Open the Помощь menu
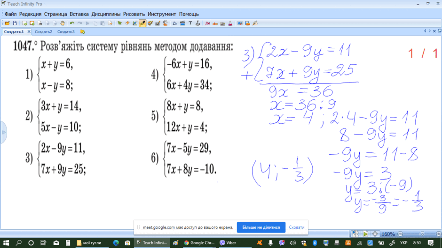This screenshot has width=442, height=248. tap(189, 14)
